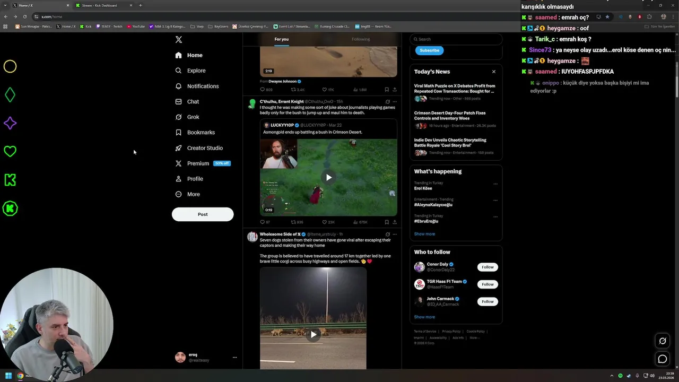View analytics of C'thulhu post (675K)
Image resolution: width=679 pixels, height=382 pixels.
[360, 222]
